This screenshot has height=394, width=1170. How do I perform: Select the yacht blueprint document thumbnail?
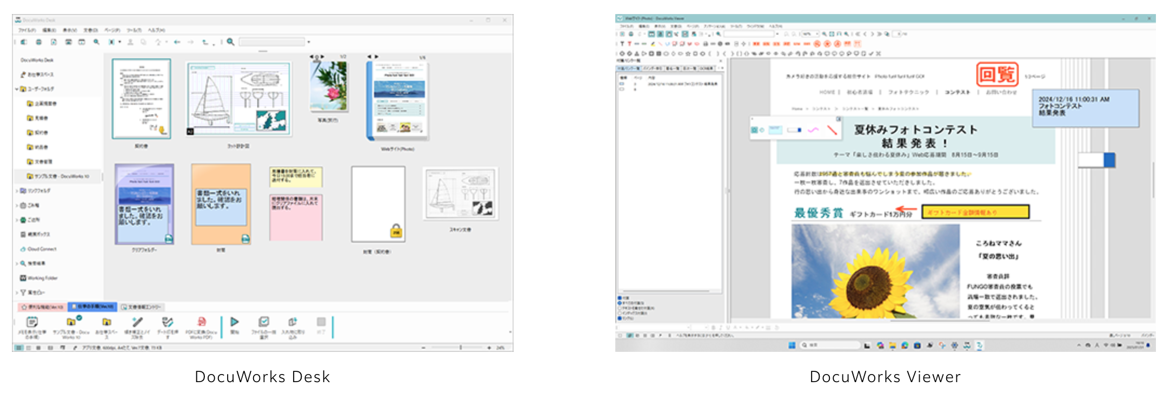coord(238,99)
